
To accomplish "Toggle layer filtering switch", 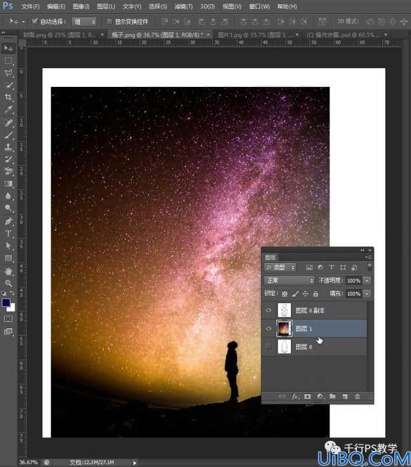I will point(370,267).
